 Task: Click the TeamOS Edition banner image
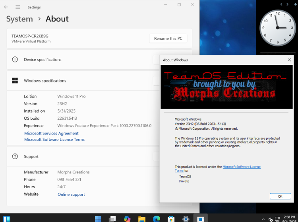226,87
